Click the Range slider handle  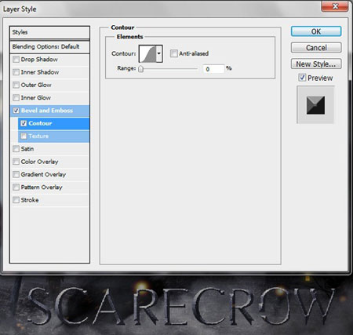(x=140, y=69)
